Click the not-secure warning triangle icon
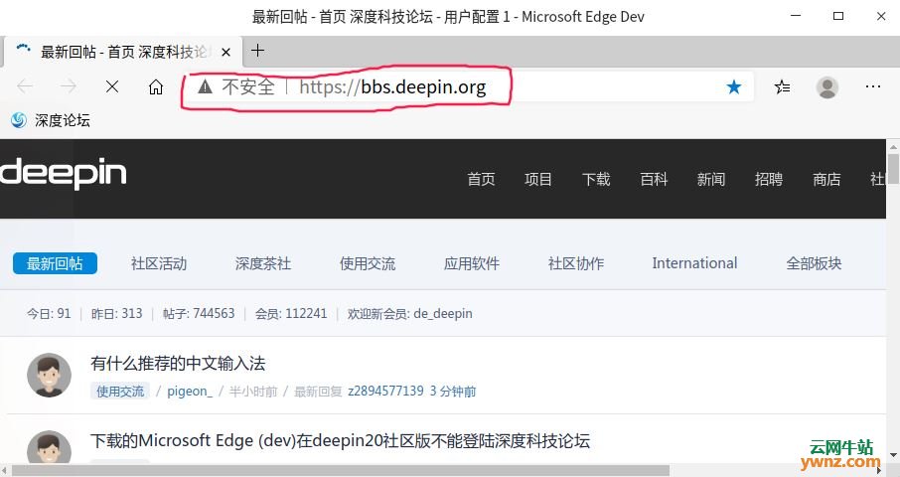This screenshot has height=477, width=900. [205, 86]
